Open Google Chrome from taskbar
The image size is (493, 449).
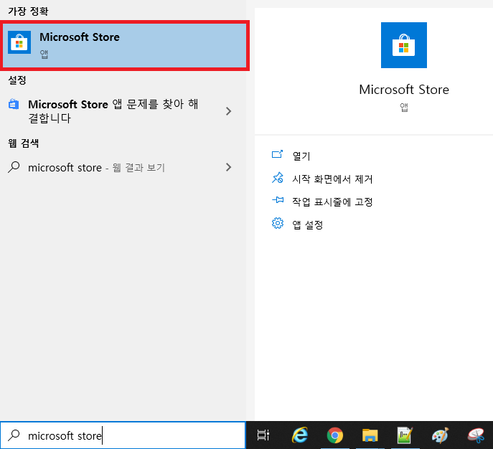(335, 435)
